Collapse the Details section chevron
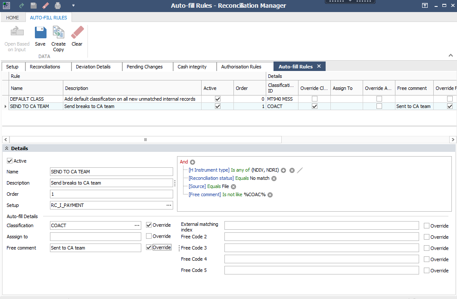457x299 pixels. [x=7, y=148]
